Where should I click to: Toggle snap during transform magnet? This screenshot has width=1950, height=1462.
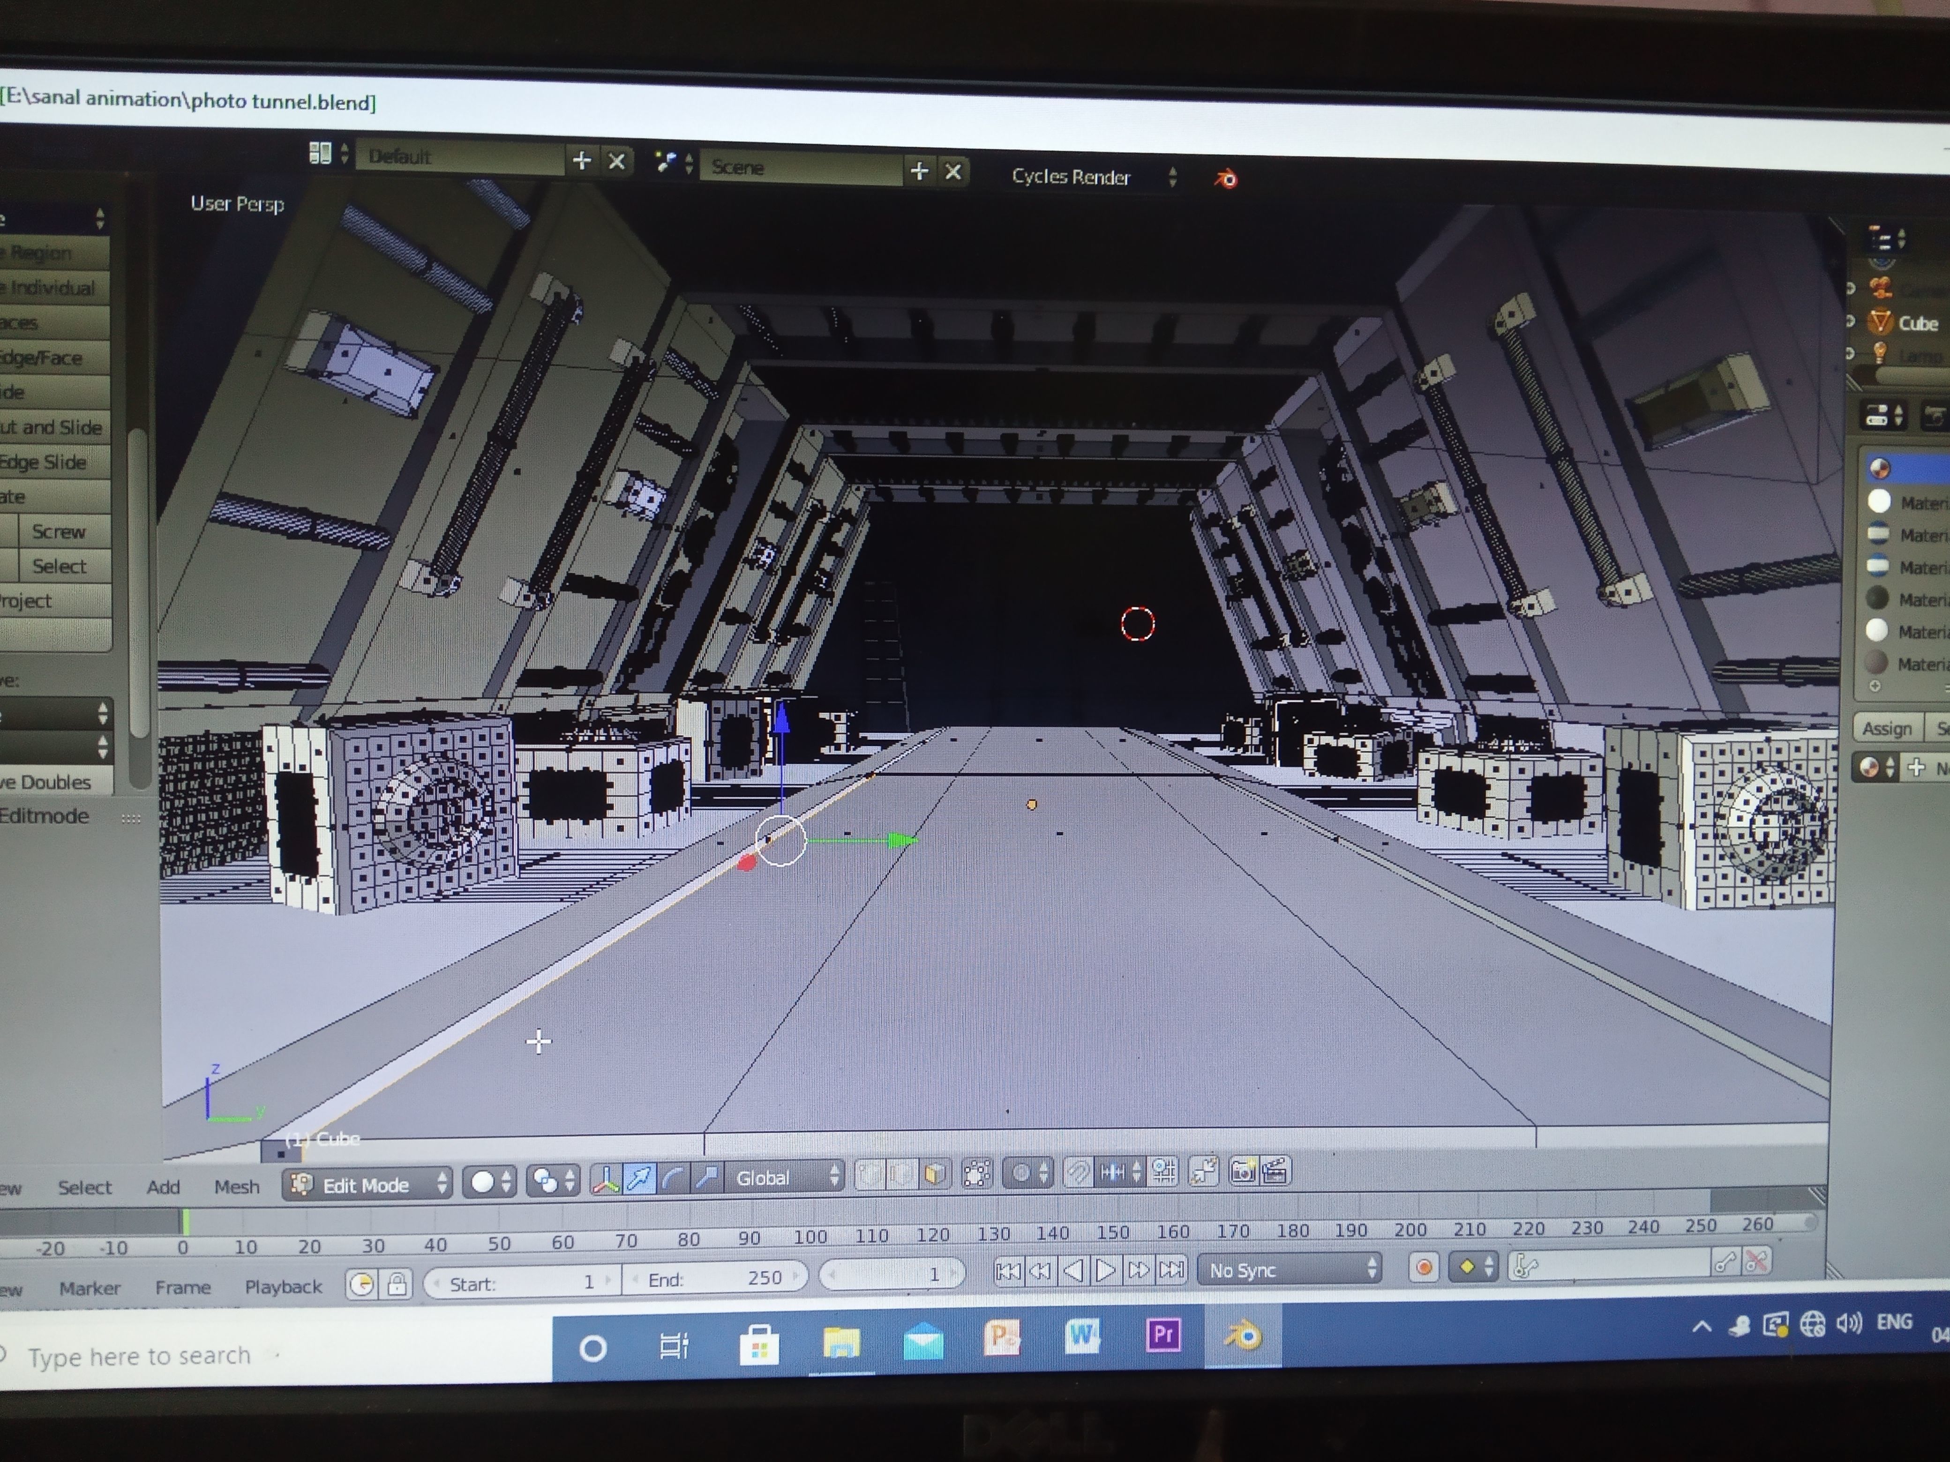pos(1077,1172)
